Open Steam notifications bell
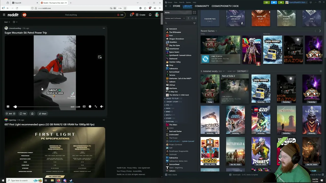The image size is (326, 183). [x=281, y=2]
